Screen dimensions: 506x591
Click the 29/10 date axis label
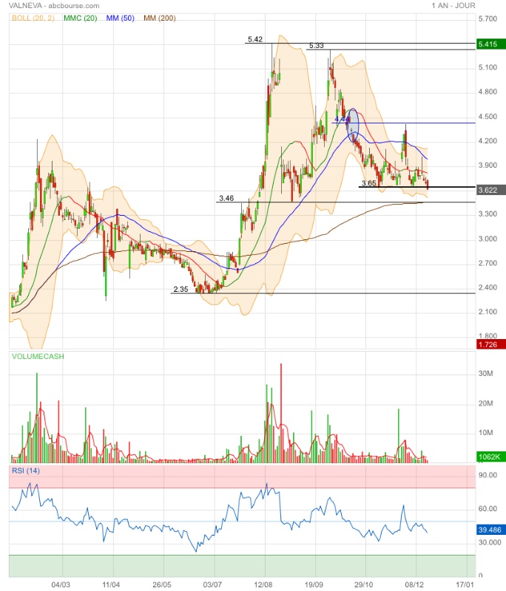coord(364,584)
